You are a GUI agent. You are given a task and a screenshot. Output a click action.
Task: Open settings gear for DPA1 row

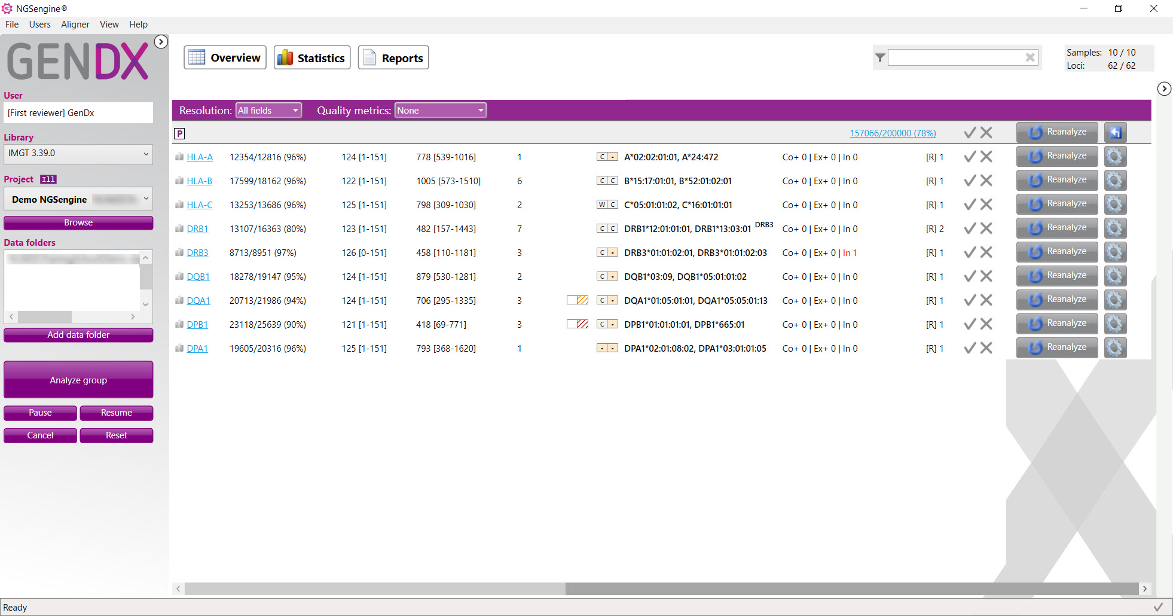pyautogui.click(x=1115, y=348)
